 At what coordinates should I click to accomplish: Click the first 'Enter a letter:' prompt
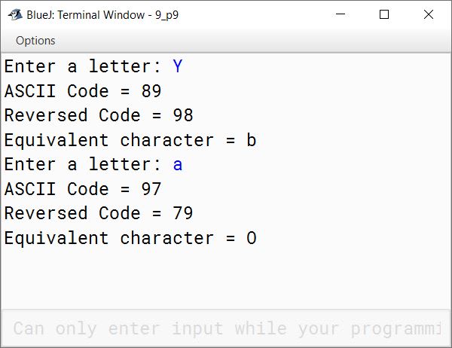pyautogui.click(x=82, y=66)
